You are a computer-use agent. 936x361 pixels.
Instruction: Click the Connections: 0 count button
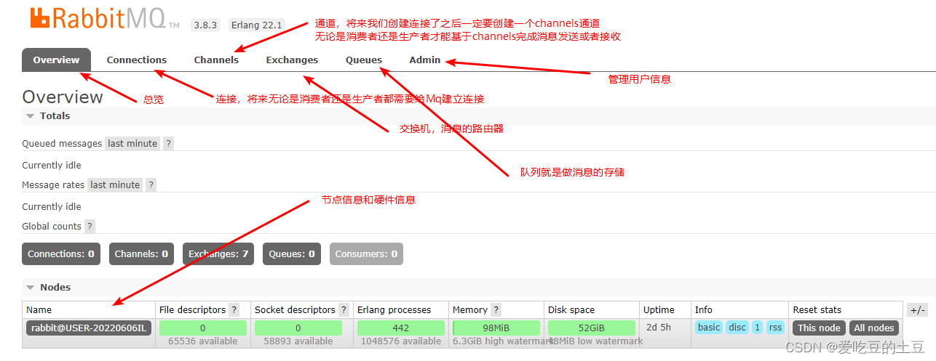point(61,253)
